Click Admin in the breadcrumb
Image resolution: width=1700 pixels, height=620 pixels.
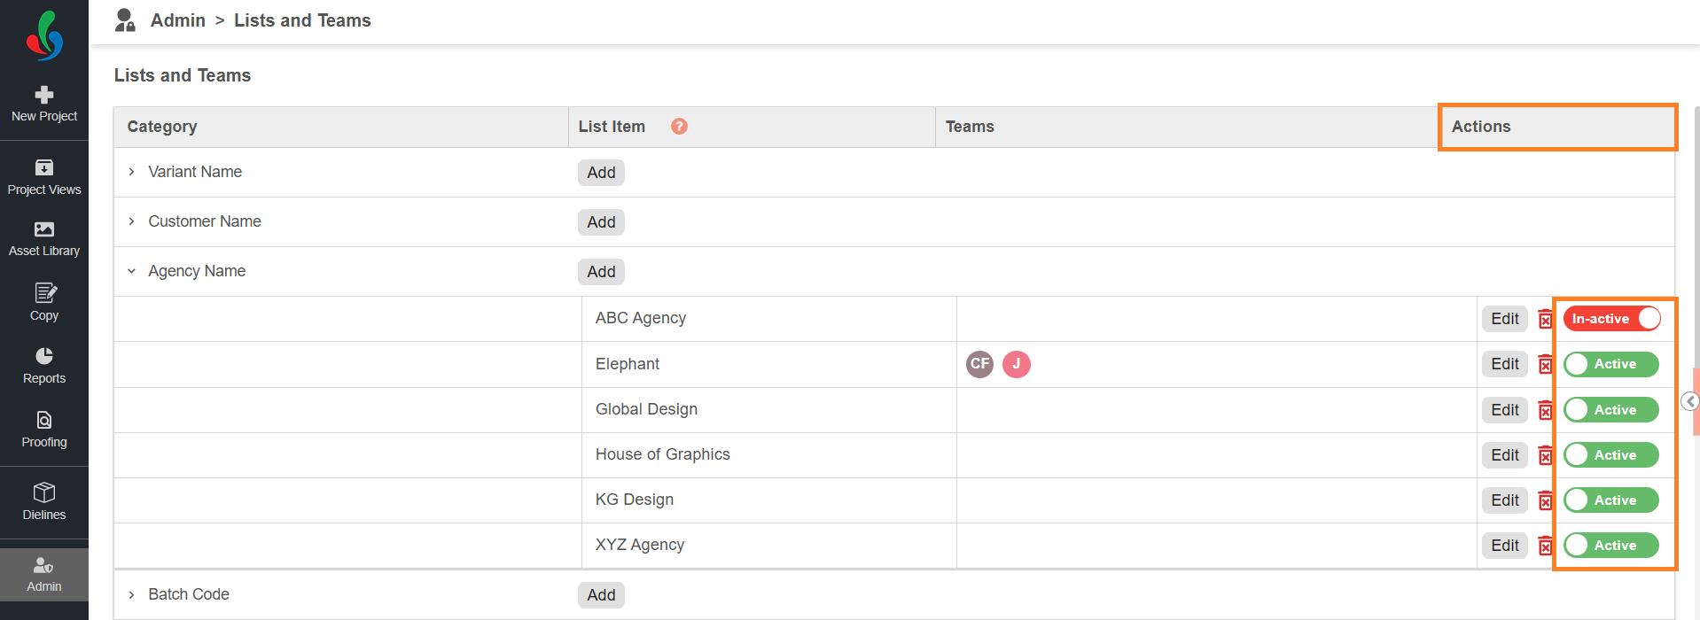click(x=178, y=20)
